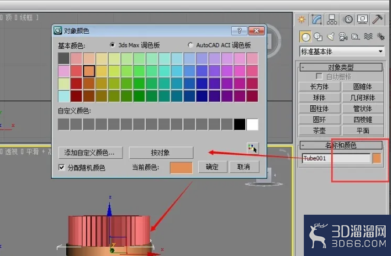Toggle the 分配随机颜色 checkbox

pos(62,168)
